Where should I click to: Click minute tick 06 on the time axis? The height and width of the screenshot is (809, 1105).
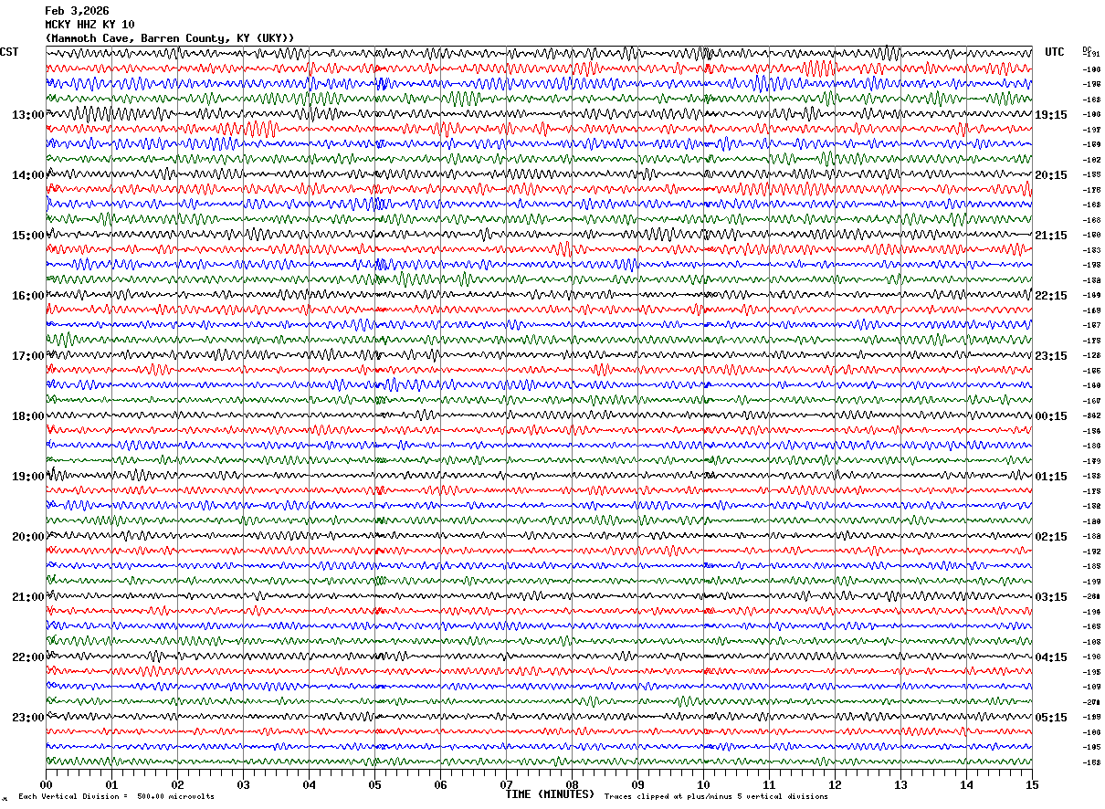pyautogui.click(x=440, y=784)
